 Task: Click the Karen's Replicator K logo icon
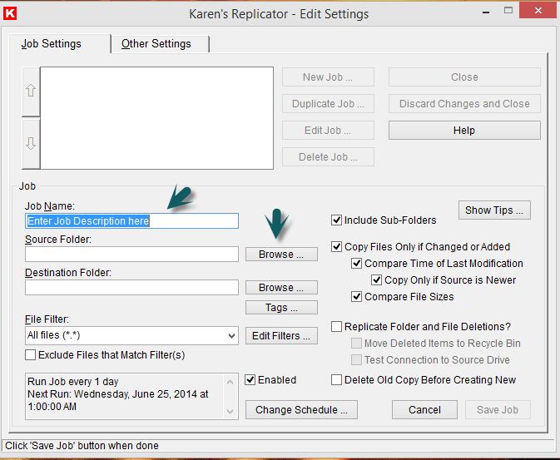pyautogui.click(x=10, y=13)
